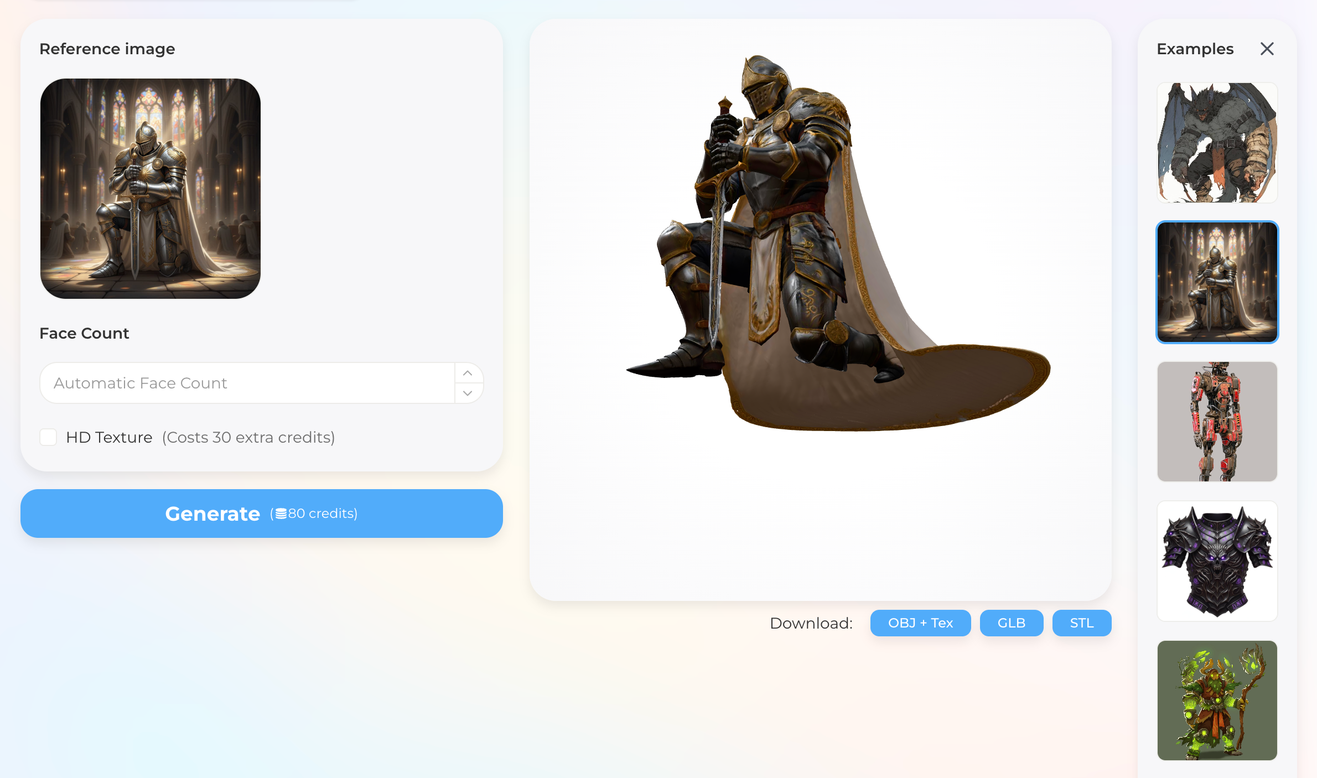Enable the HD Texture option
This screenshot has width=1317, height=778.
coord(48,437)
